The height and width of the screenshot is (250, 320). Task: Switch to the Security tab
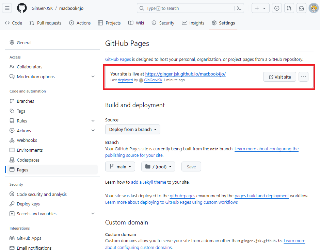click(163, 23)
